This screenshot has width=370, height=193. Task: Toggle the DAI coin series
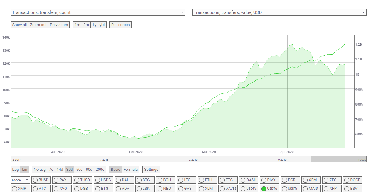(124, 180)
